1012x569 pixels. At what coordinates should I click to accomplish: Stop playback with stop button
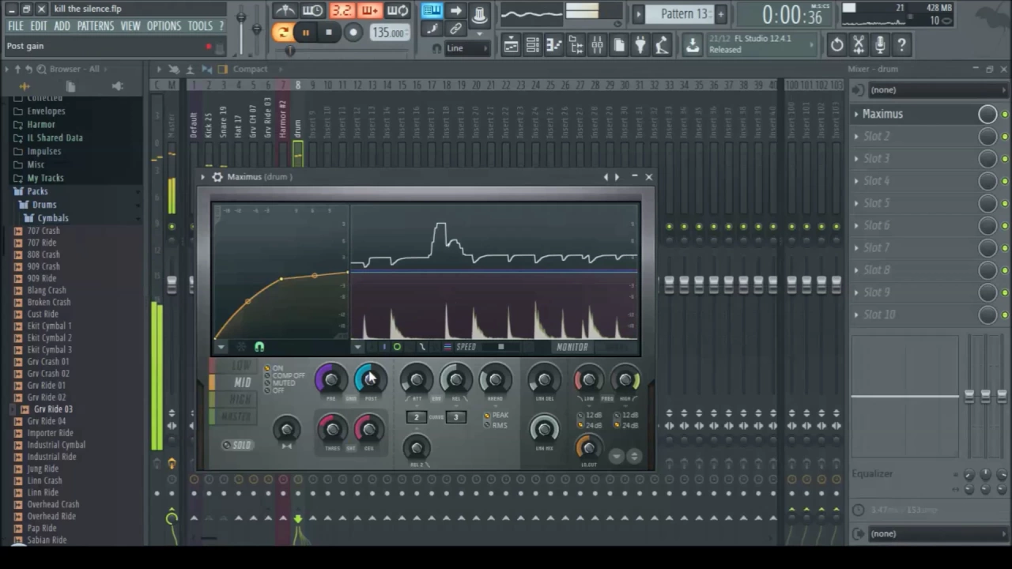point(328,32)
